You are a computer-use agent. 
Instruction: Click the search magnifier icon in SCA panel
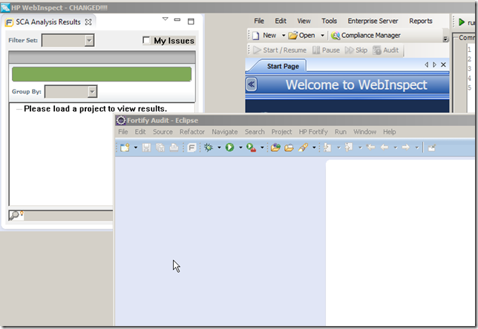click(x=16, y=215)
